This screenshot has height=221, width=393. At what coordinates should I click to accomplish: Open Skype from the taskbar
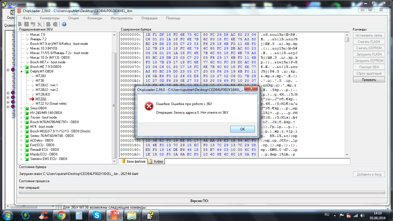pos(97,215)
